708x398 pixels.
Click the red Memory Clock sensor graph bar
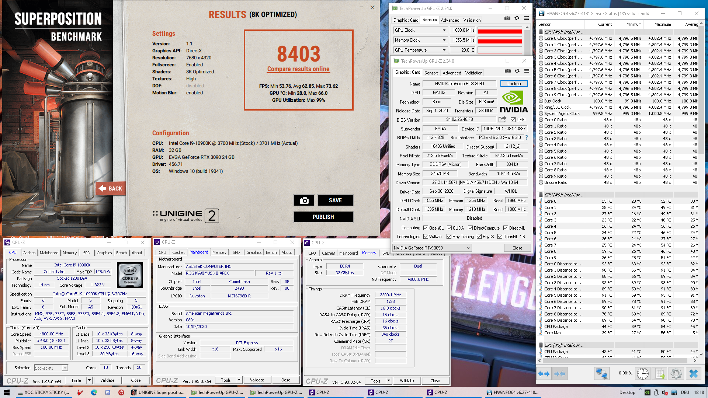coord(500,41)
